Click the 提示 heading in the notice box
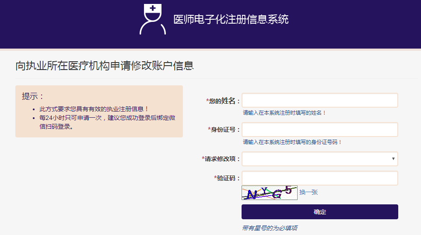Viewport: 421px width, 235px height. [33, 96]
